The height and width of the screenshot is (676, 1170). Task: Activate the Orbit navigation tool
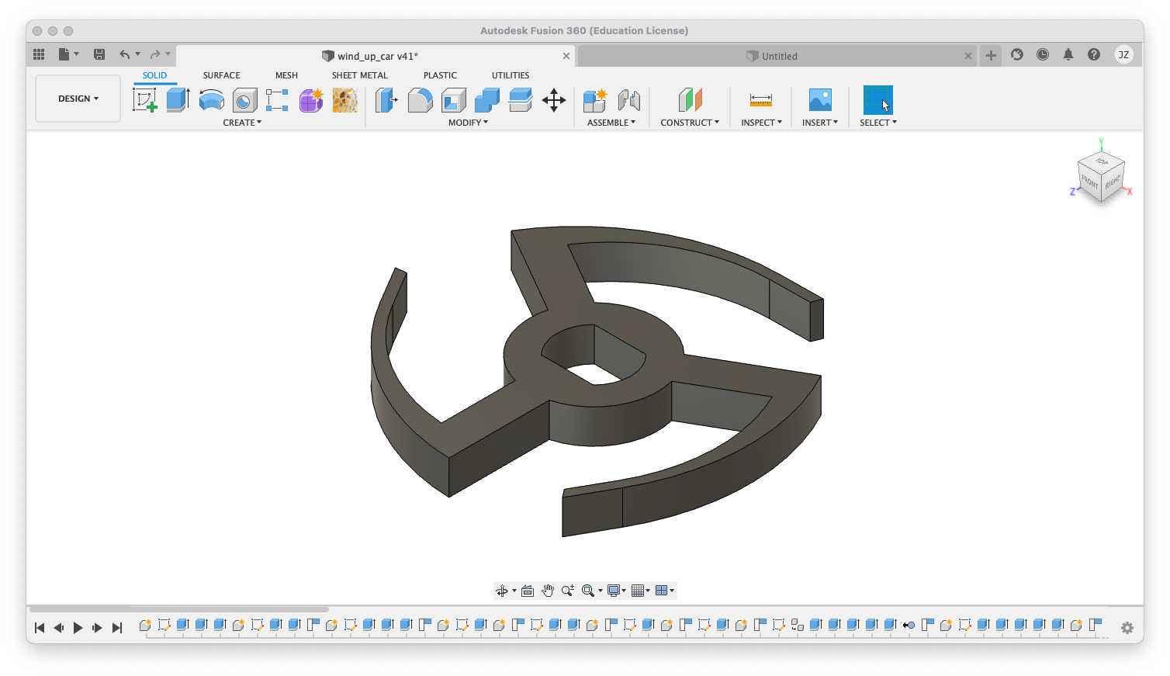point(502,591)
